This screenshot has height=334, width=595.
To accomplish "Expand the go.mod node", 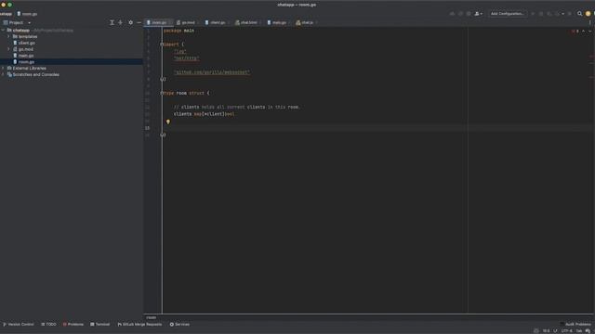I will pyautogui.click(x=8, y=49).
